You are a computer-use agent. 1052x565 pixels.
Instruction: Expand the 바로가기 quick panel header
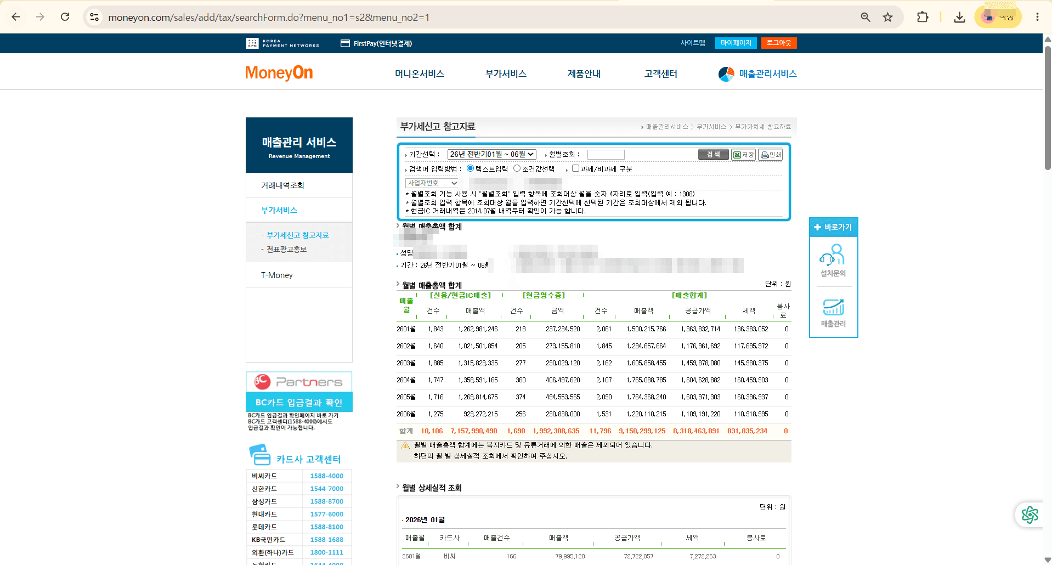pos(833,227)
